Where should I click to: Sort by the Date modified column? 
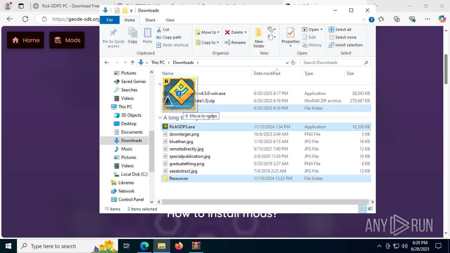click(277, 73)
